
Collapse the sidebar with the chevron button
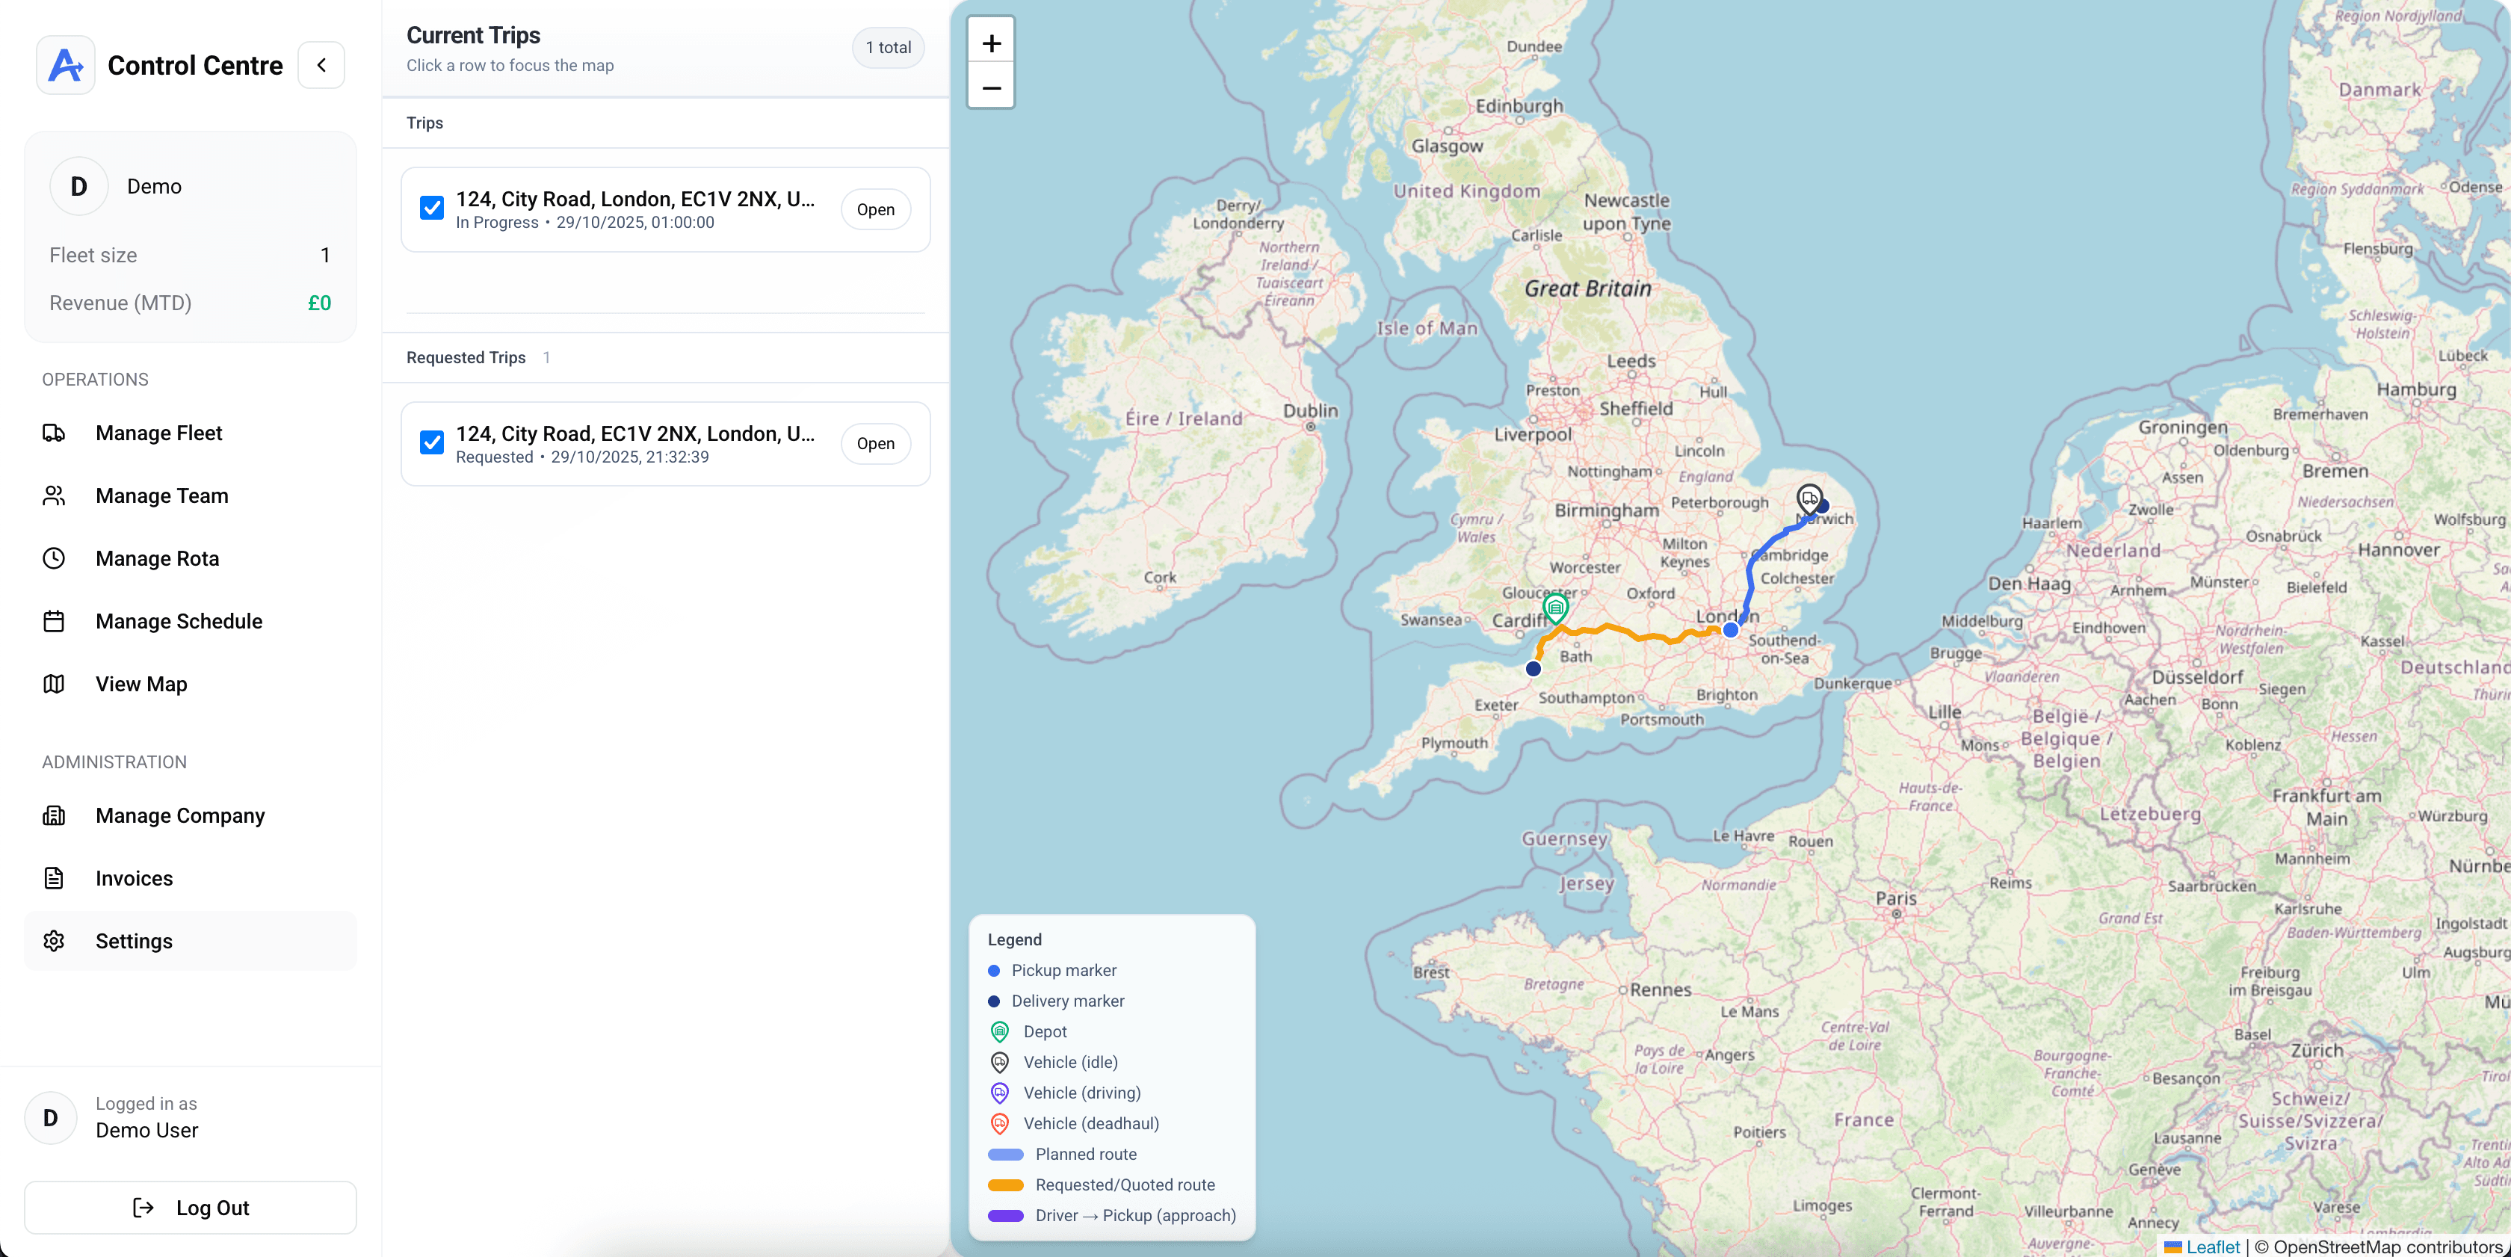321,64
